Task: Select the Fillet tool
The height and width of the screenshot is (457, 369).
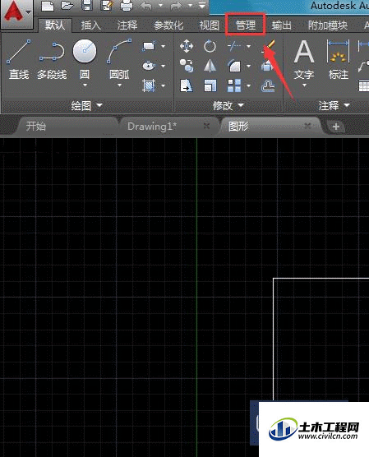Action: pos(234,66)
